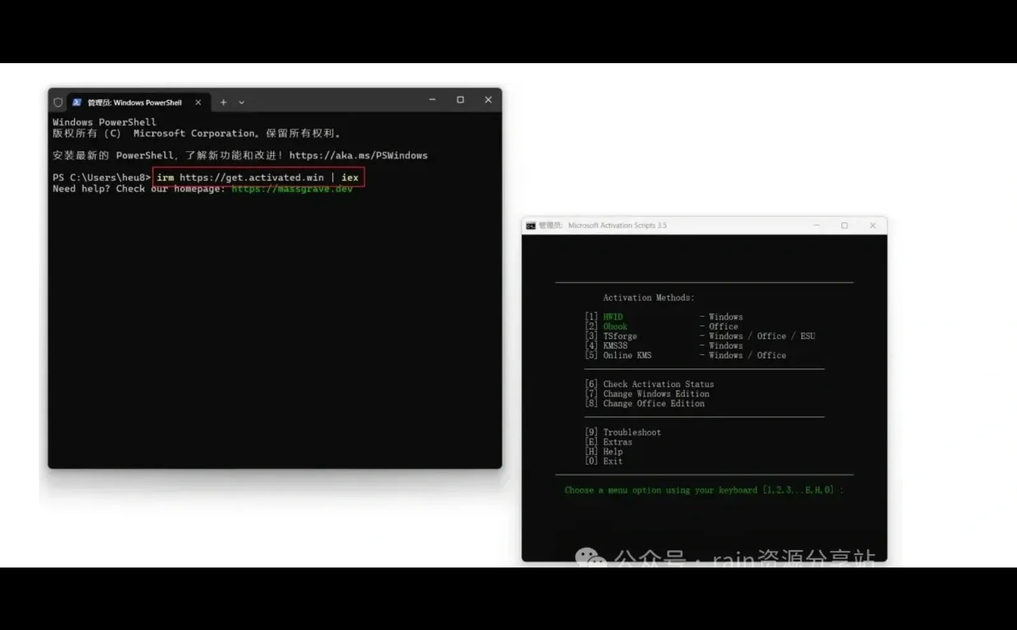Click the '[H] Help' menu line
Screen dimensions: 1017x630
click(x=604, y=451)
